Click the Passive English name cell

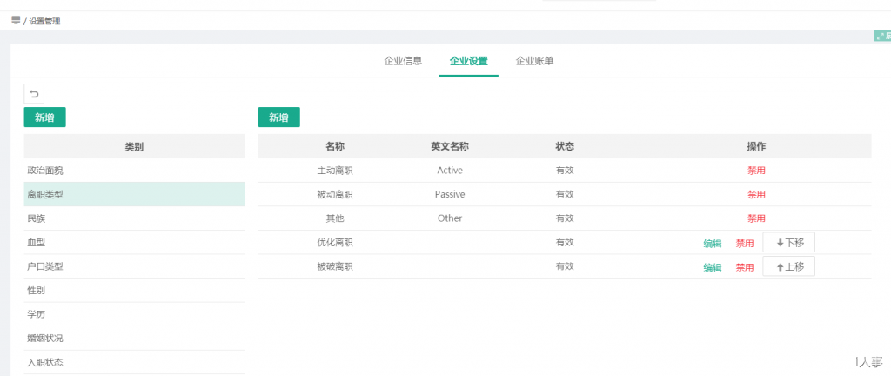coord(450,194)
